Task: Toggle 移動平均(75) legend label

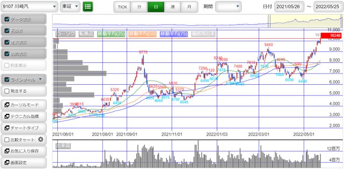Action: point(174,34)
